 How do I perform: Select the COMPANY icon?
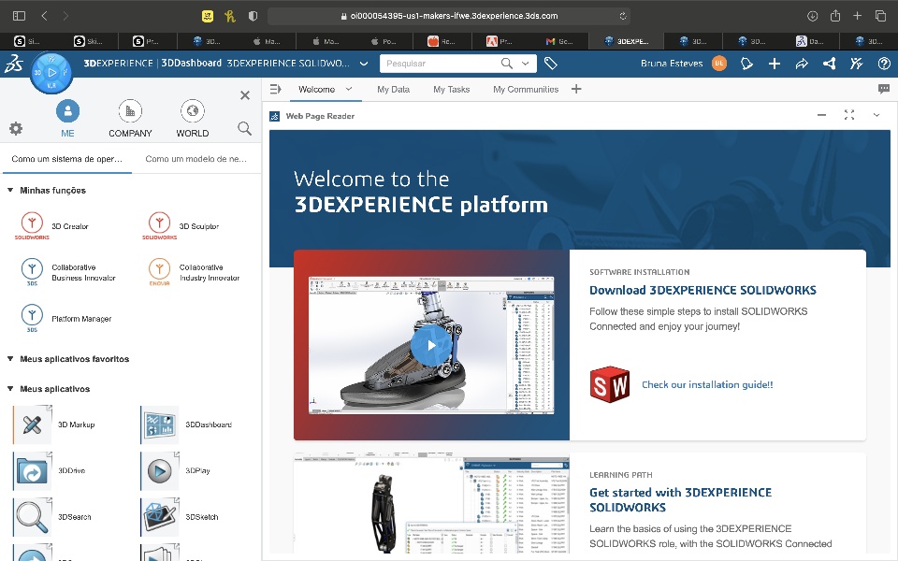pyautogui.click(x=130, y=111)
